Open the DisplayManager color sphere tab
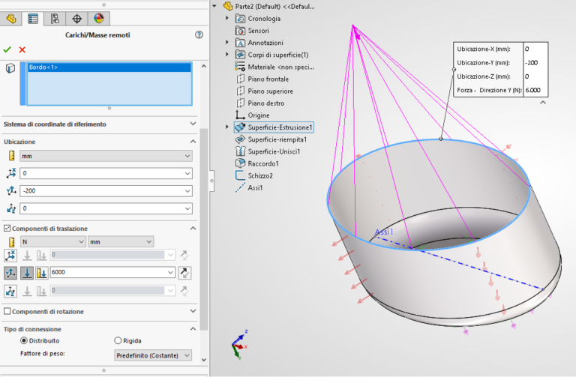 (x=99, y=19)
